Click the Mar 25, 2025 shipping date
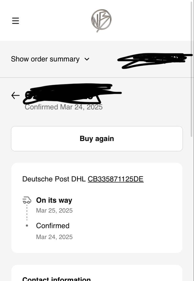The width and height of the screenshot is (194, 281). coord(54,210)
